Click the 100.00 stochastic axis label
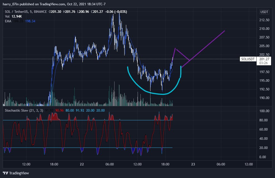 point(264,111)
